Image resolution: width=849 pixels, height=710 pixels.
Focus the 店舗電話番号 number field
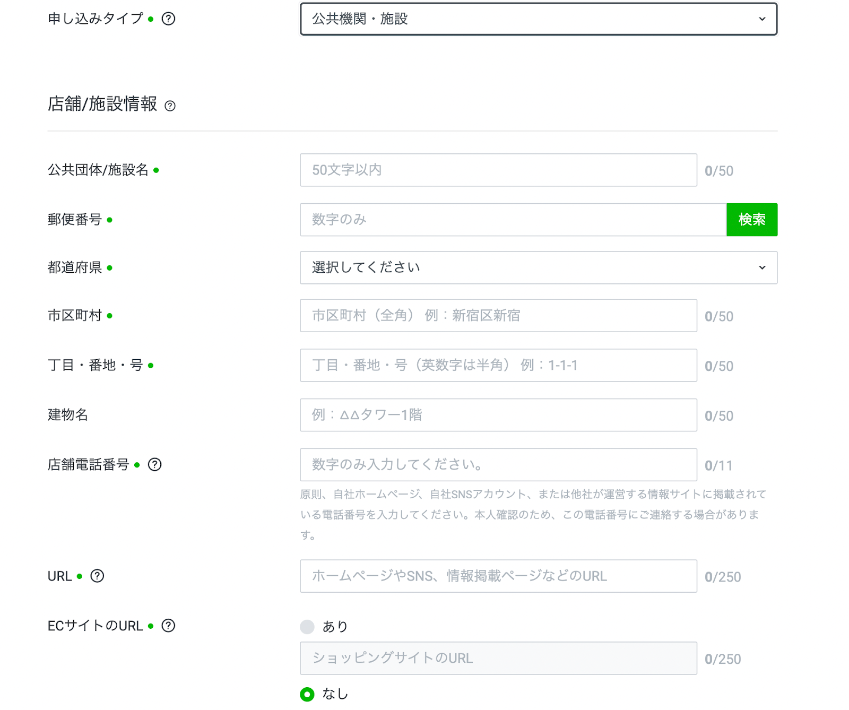[498, 465]
